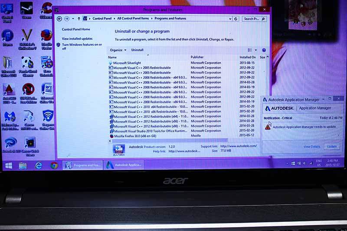Click Programs and Features breadcrumb segment

pos(170,19)
